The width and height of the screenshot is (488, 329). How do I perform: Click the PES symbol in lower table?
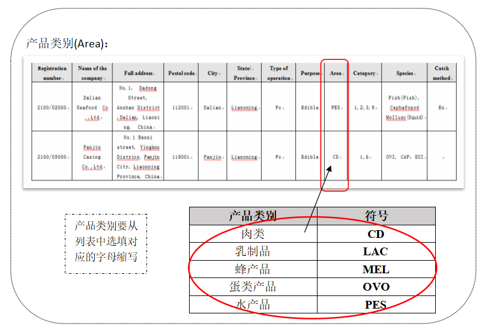(376, 304)
